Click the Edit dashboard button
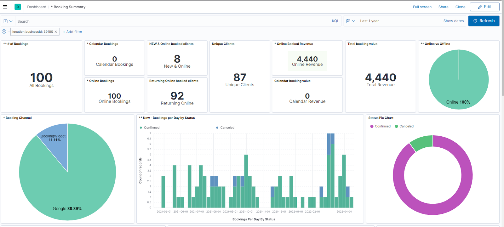The height and width of the screenshot is (227, 504). (x=484, y=7)
